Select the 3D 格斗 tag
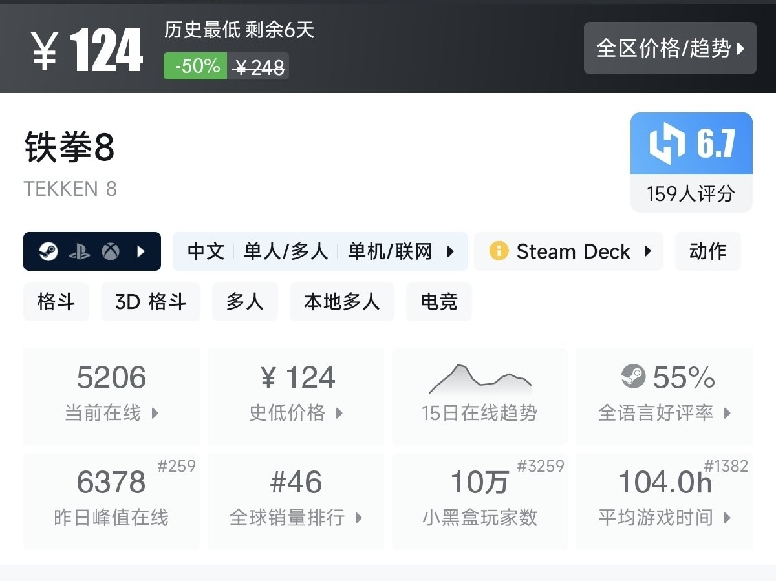Screen dimensions: 776x581 150,302
